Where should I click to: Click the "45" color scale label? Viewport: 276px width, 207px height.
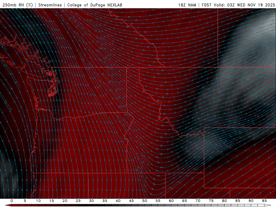point(131,201)
